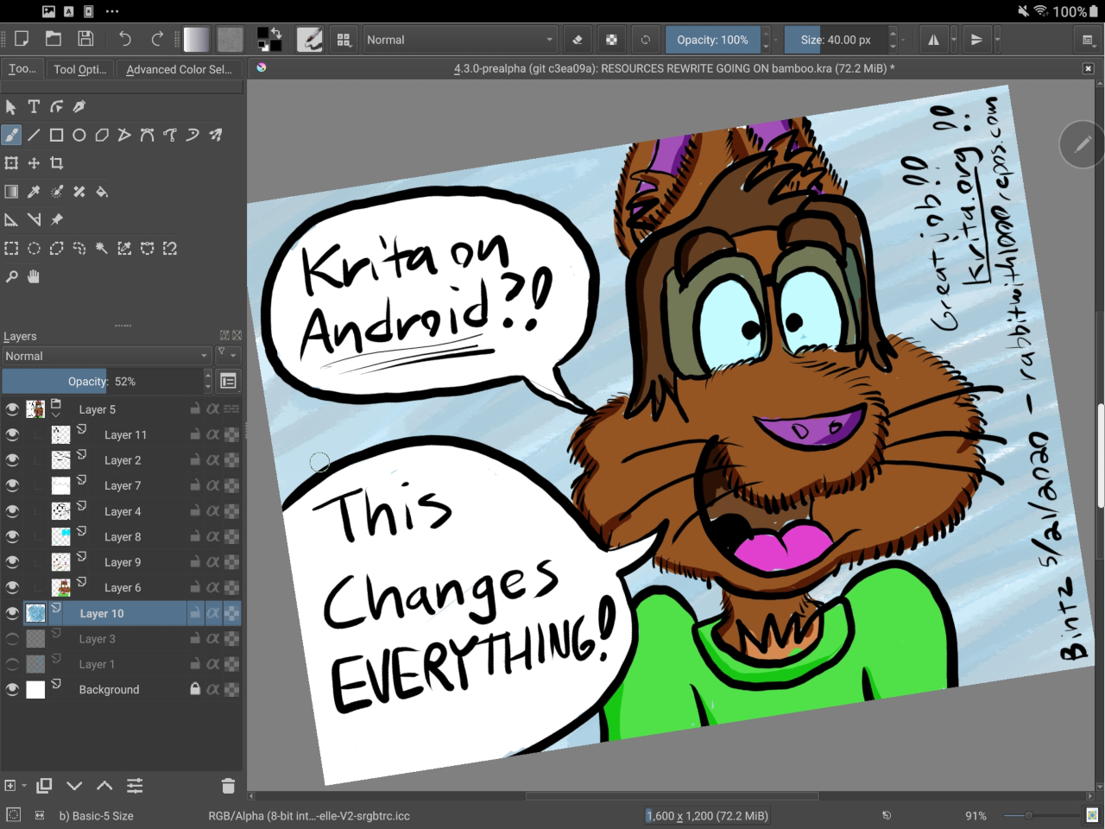Tap the floating pencil button
Image resolution: width=1105 pixels, height=829 pixels.
[1082, 145]
